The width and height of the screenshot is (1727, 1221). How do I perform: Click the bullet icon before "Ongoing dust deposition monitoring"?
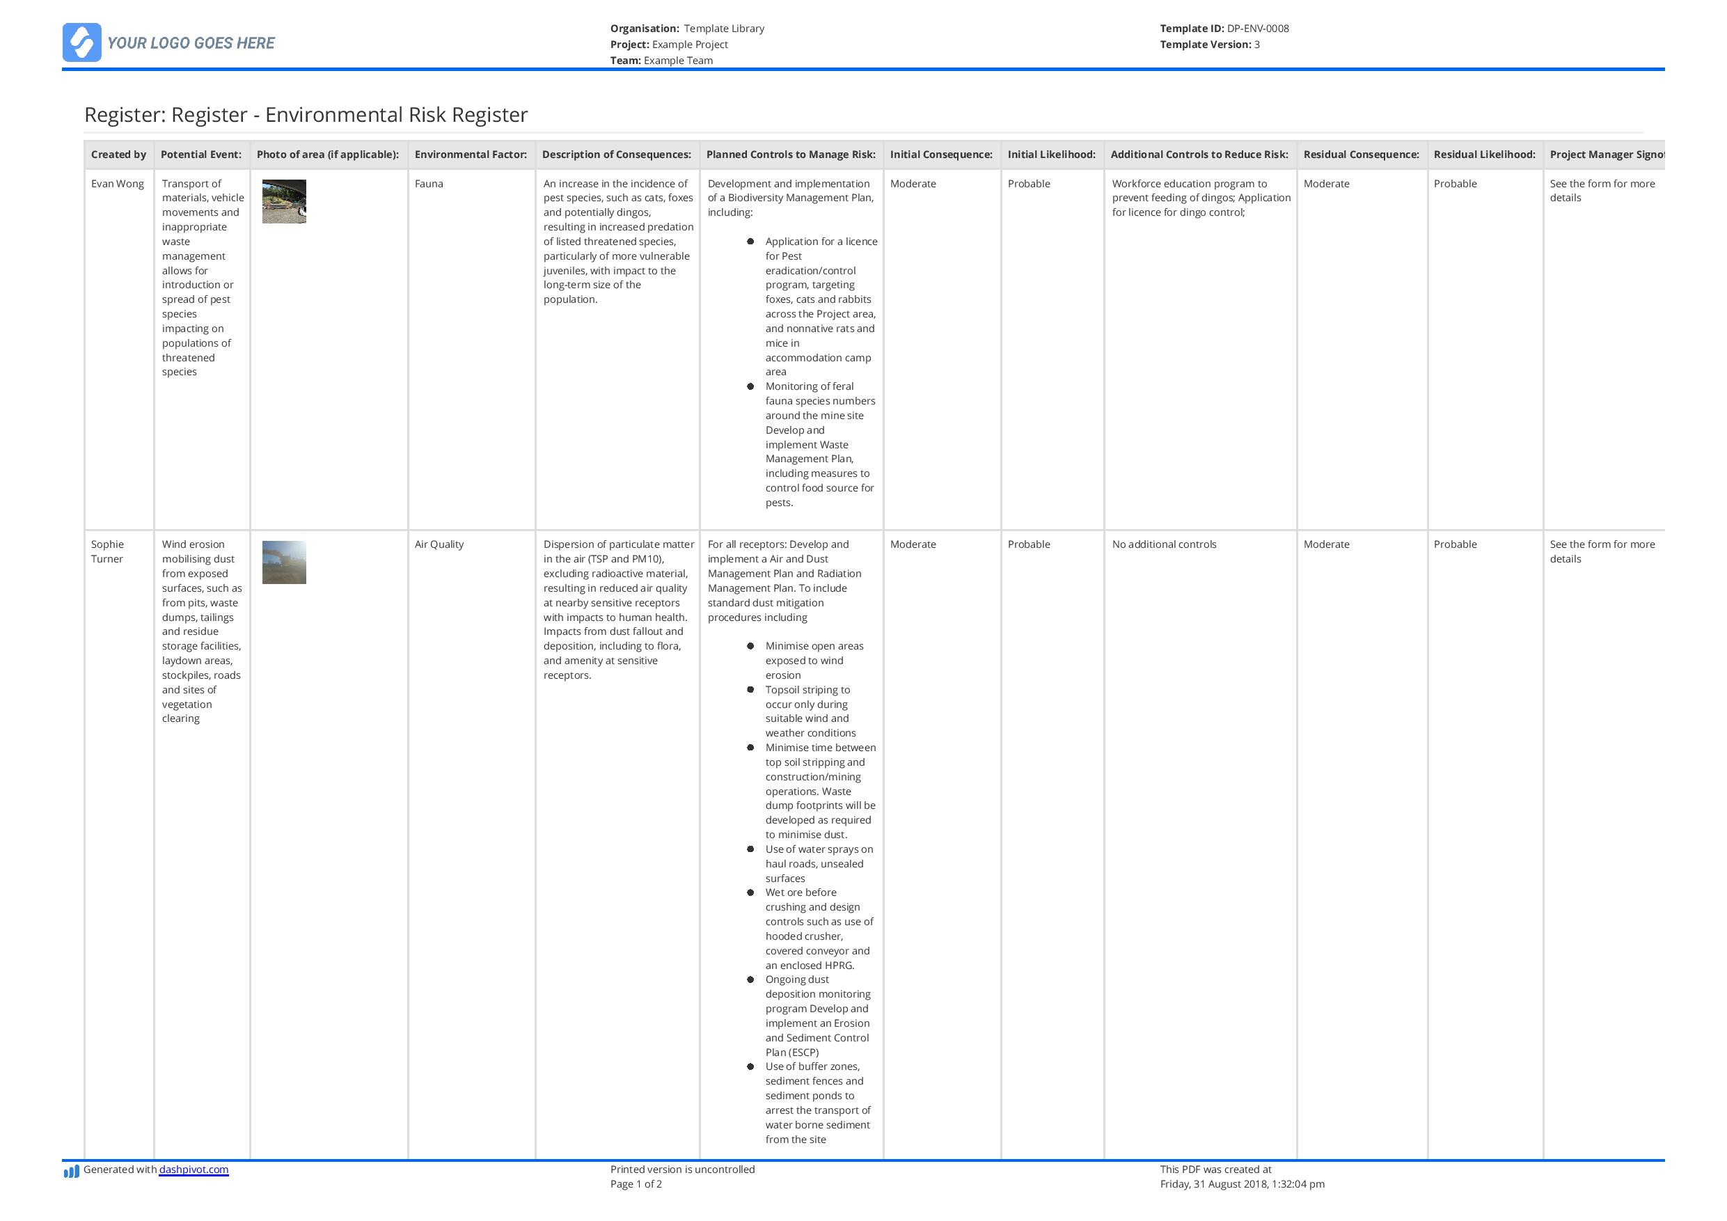[751, 979]
